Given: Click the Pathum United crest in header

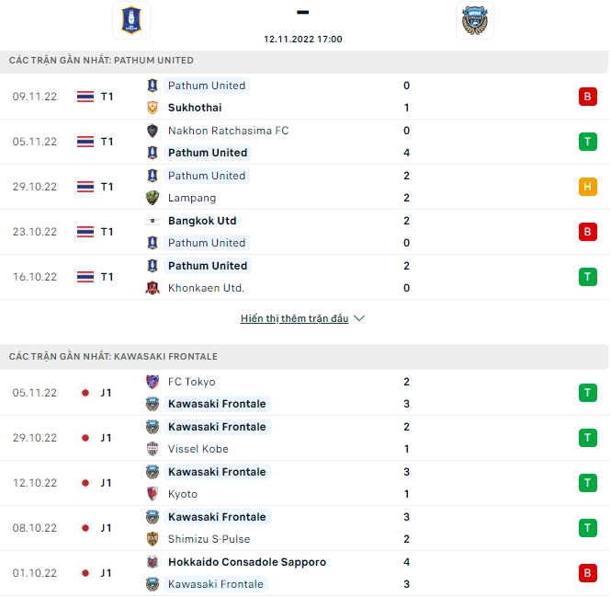Looking at the screenshot, I should (x=130, y=20).
